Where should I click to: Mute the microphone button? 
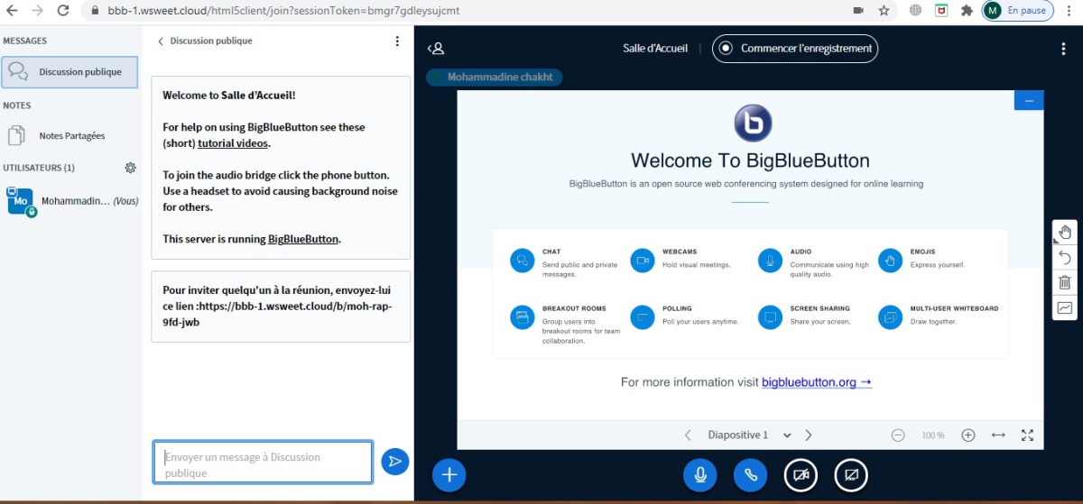point(699,474)
